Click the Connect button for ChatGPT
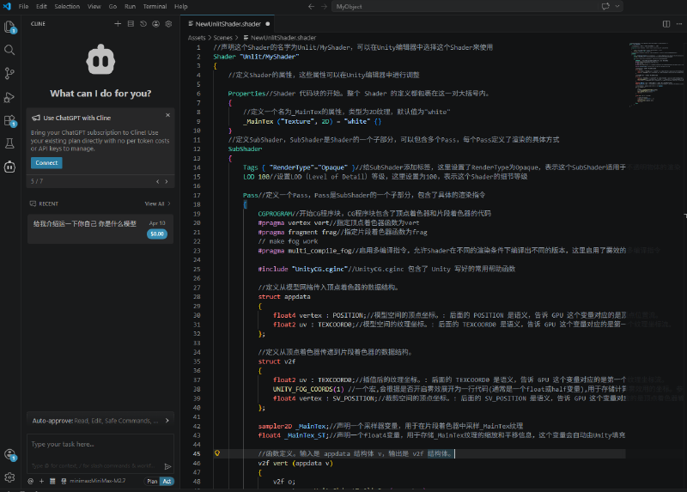 point(46,162)
